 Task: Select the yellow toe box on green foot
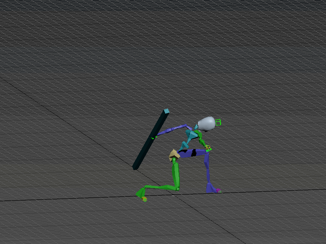(145, 199)
